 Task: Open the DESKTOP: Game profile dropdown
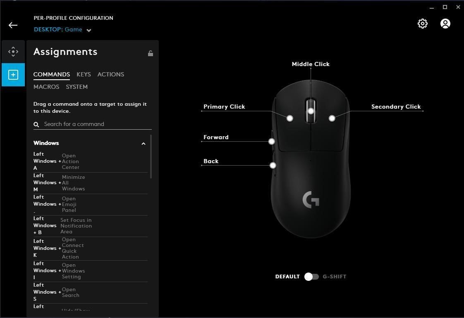click(x=62, y=30)
